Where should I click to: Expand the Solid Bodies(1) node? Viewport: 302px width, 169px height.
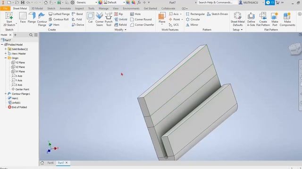6,49
